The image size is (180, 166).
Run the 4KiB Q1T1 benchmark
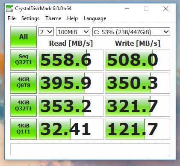click(24, 129)
